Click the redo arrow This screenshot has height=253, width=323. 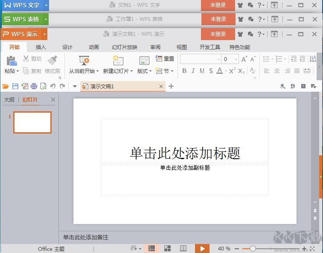click(x=62, y=86)
